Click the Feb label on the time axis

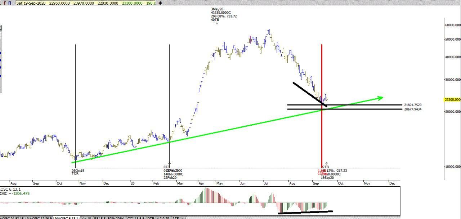pyautogui.click(x=156, y=183)
